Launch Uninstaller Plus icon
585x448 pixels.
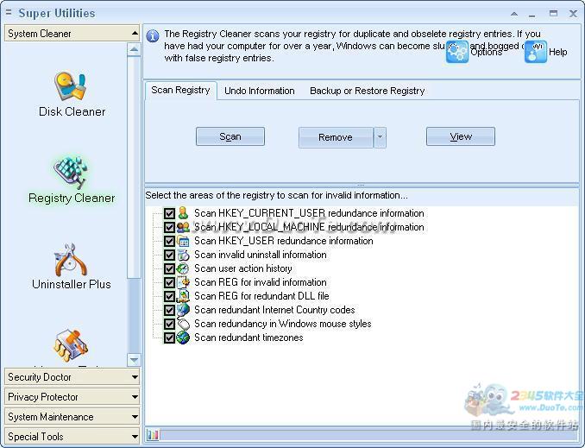pos(71,260)
